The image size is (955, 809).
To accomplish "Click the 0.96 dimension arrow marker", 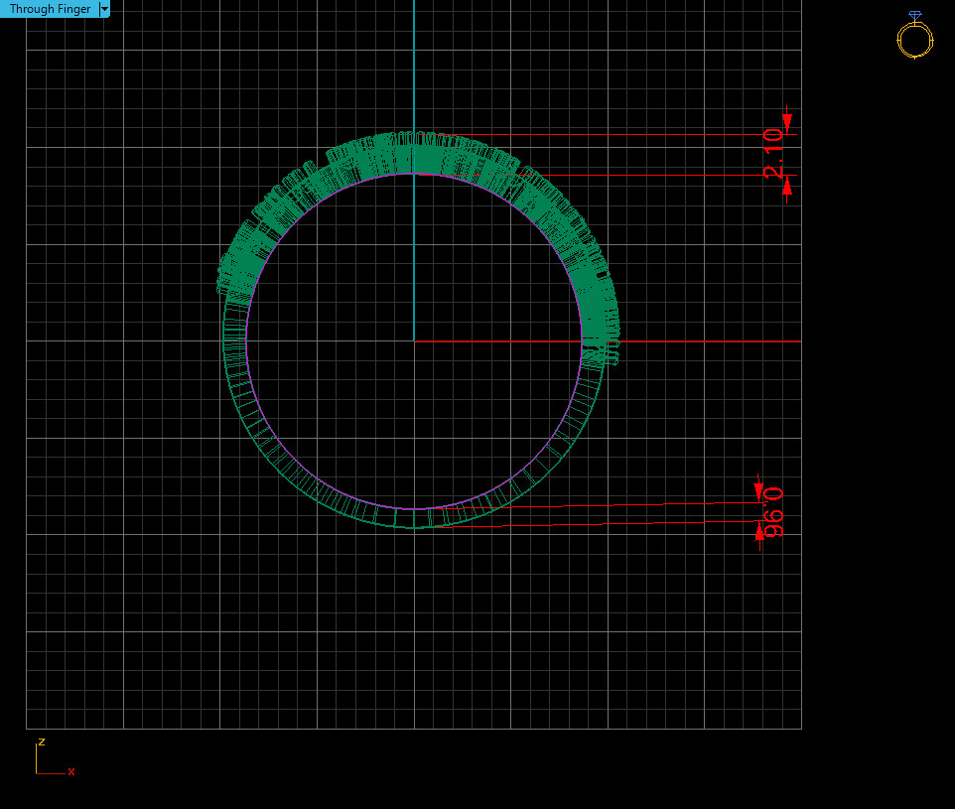I will point(760,486).
